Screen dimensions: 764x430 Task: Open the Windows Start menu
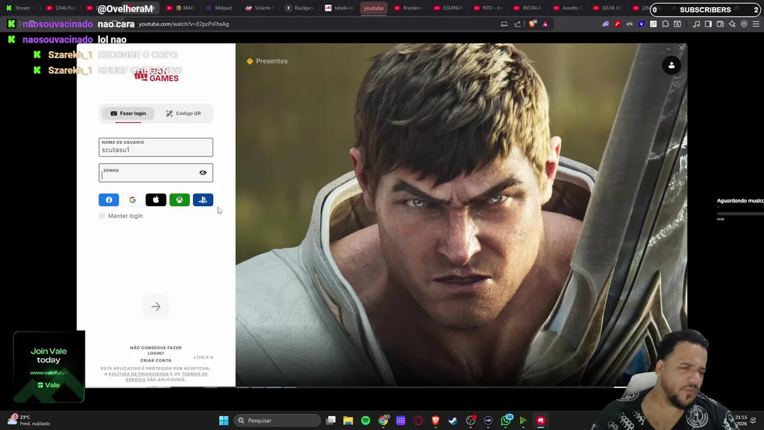coord(224,420)
